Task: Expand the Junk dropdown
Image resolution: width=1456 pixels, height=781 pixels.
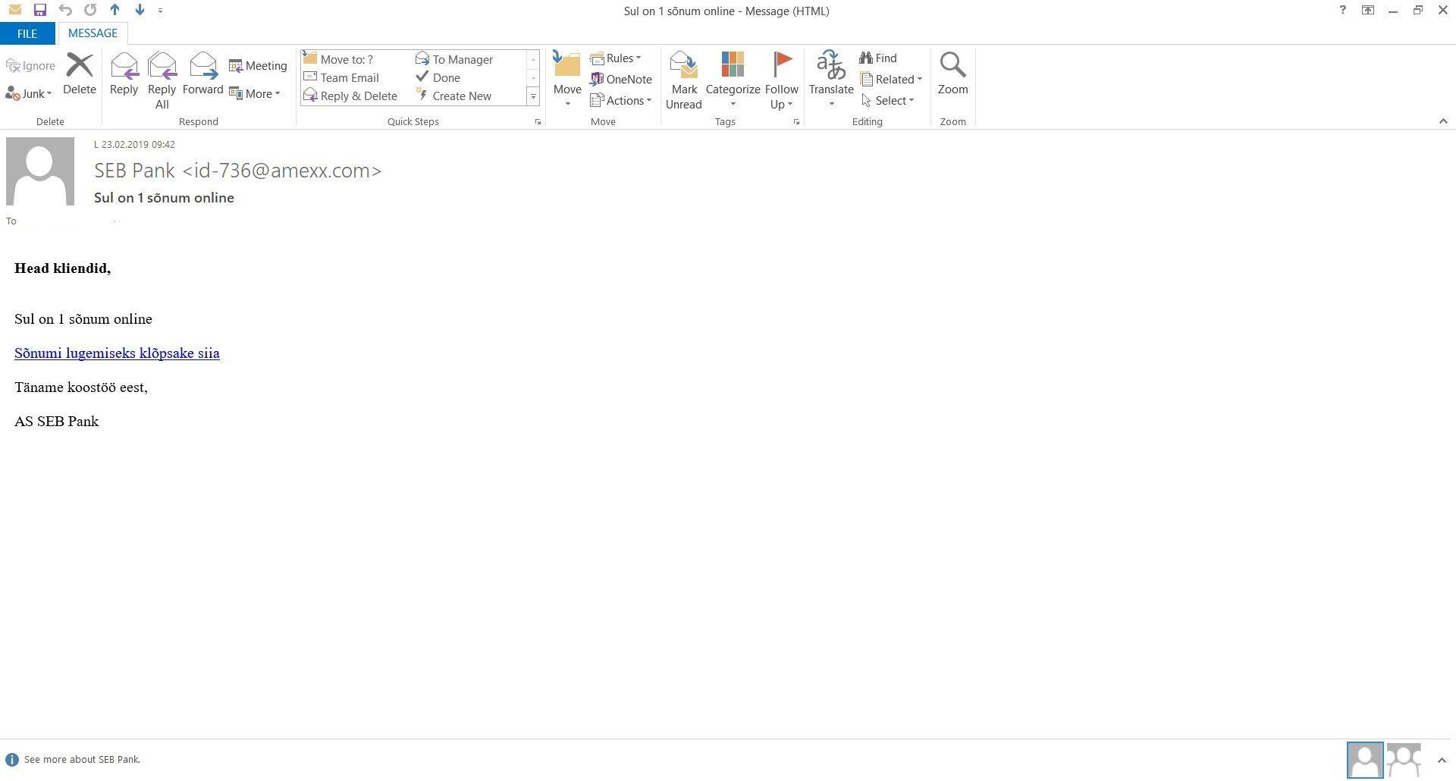Action: tap(30, 94)
